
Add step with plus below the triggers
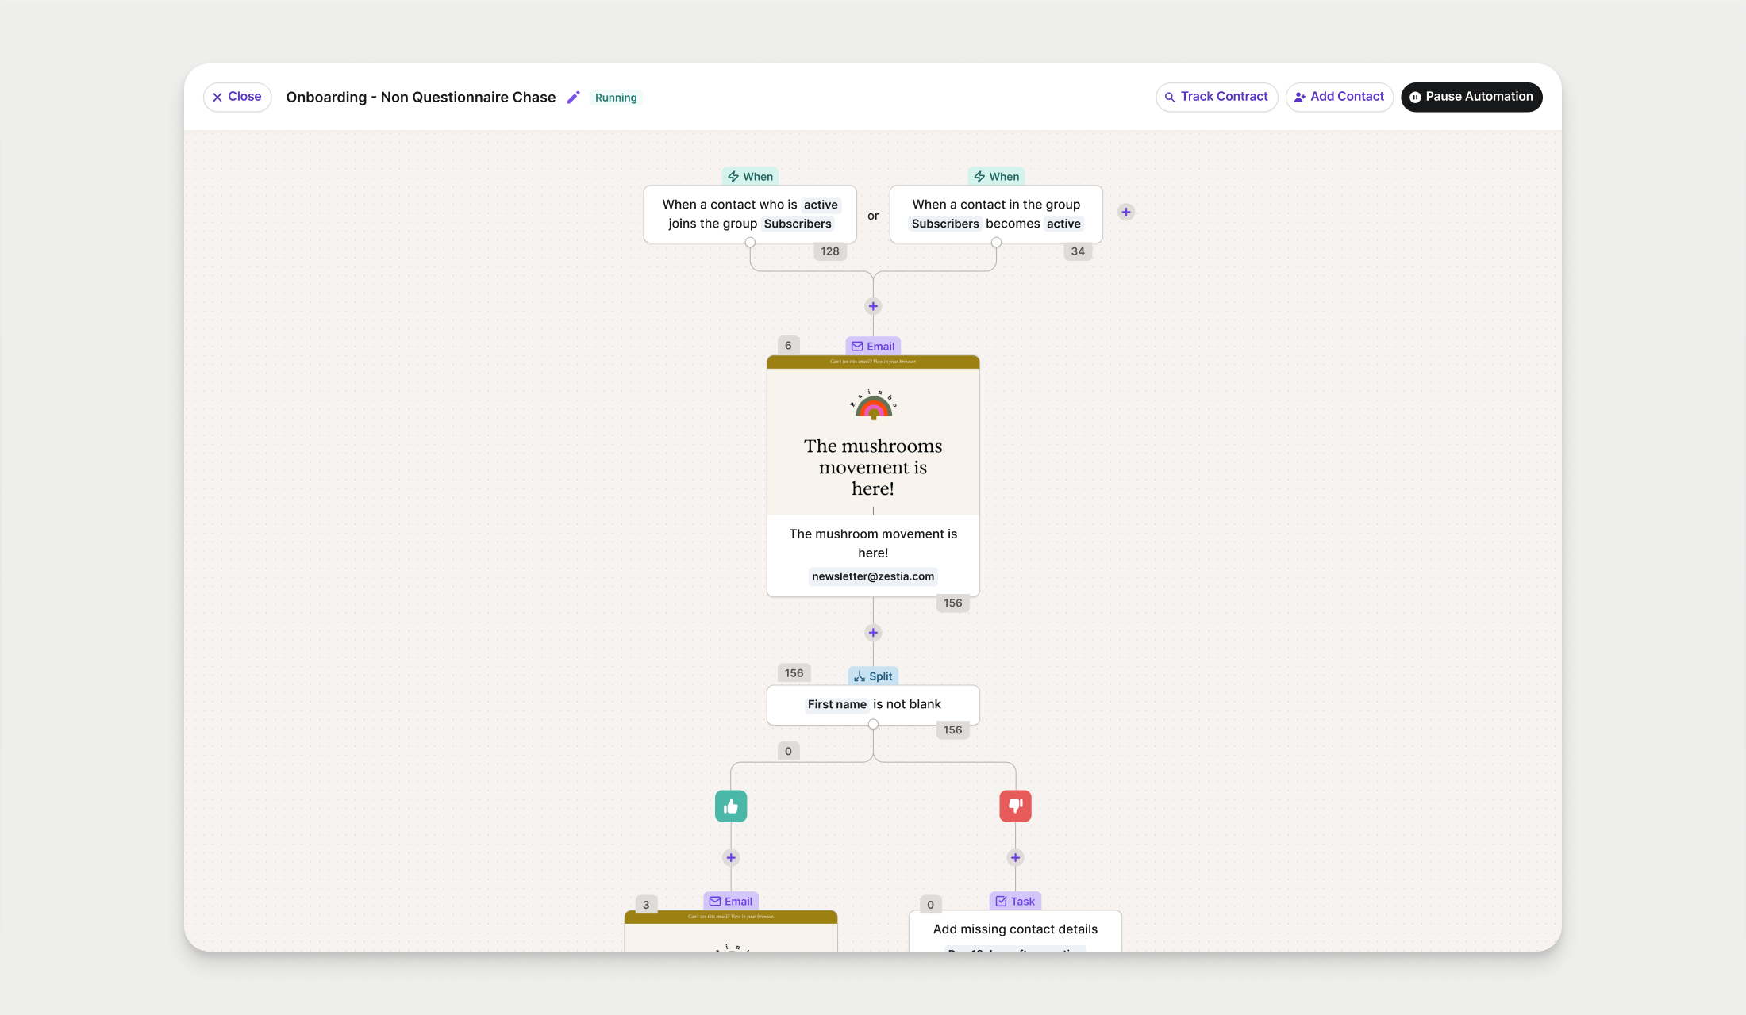click(x=873, y=306)
